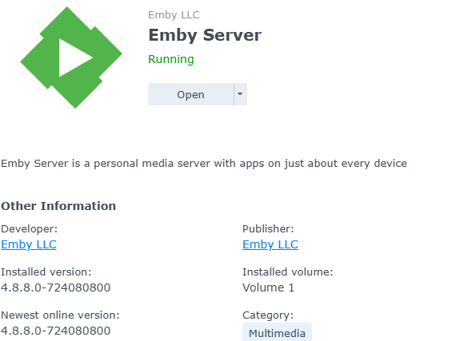This screenshot has width=452, height=341.
Task: Click the Installed volume: label
Action: [x=288, y=272]
